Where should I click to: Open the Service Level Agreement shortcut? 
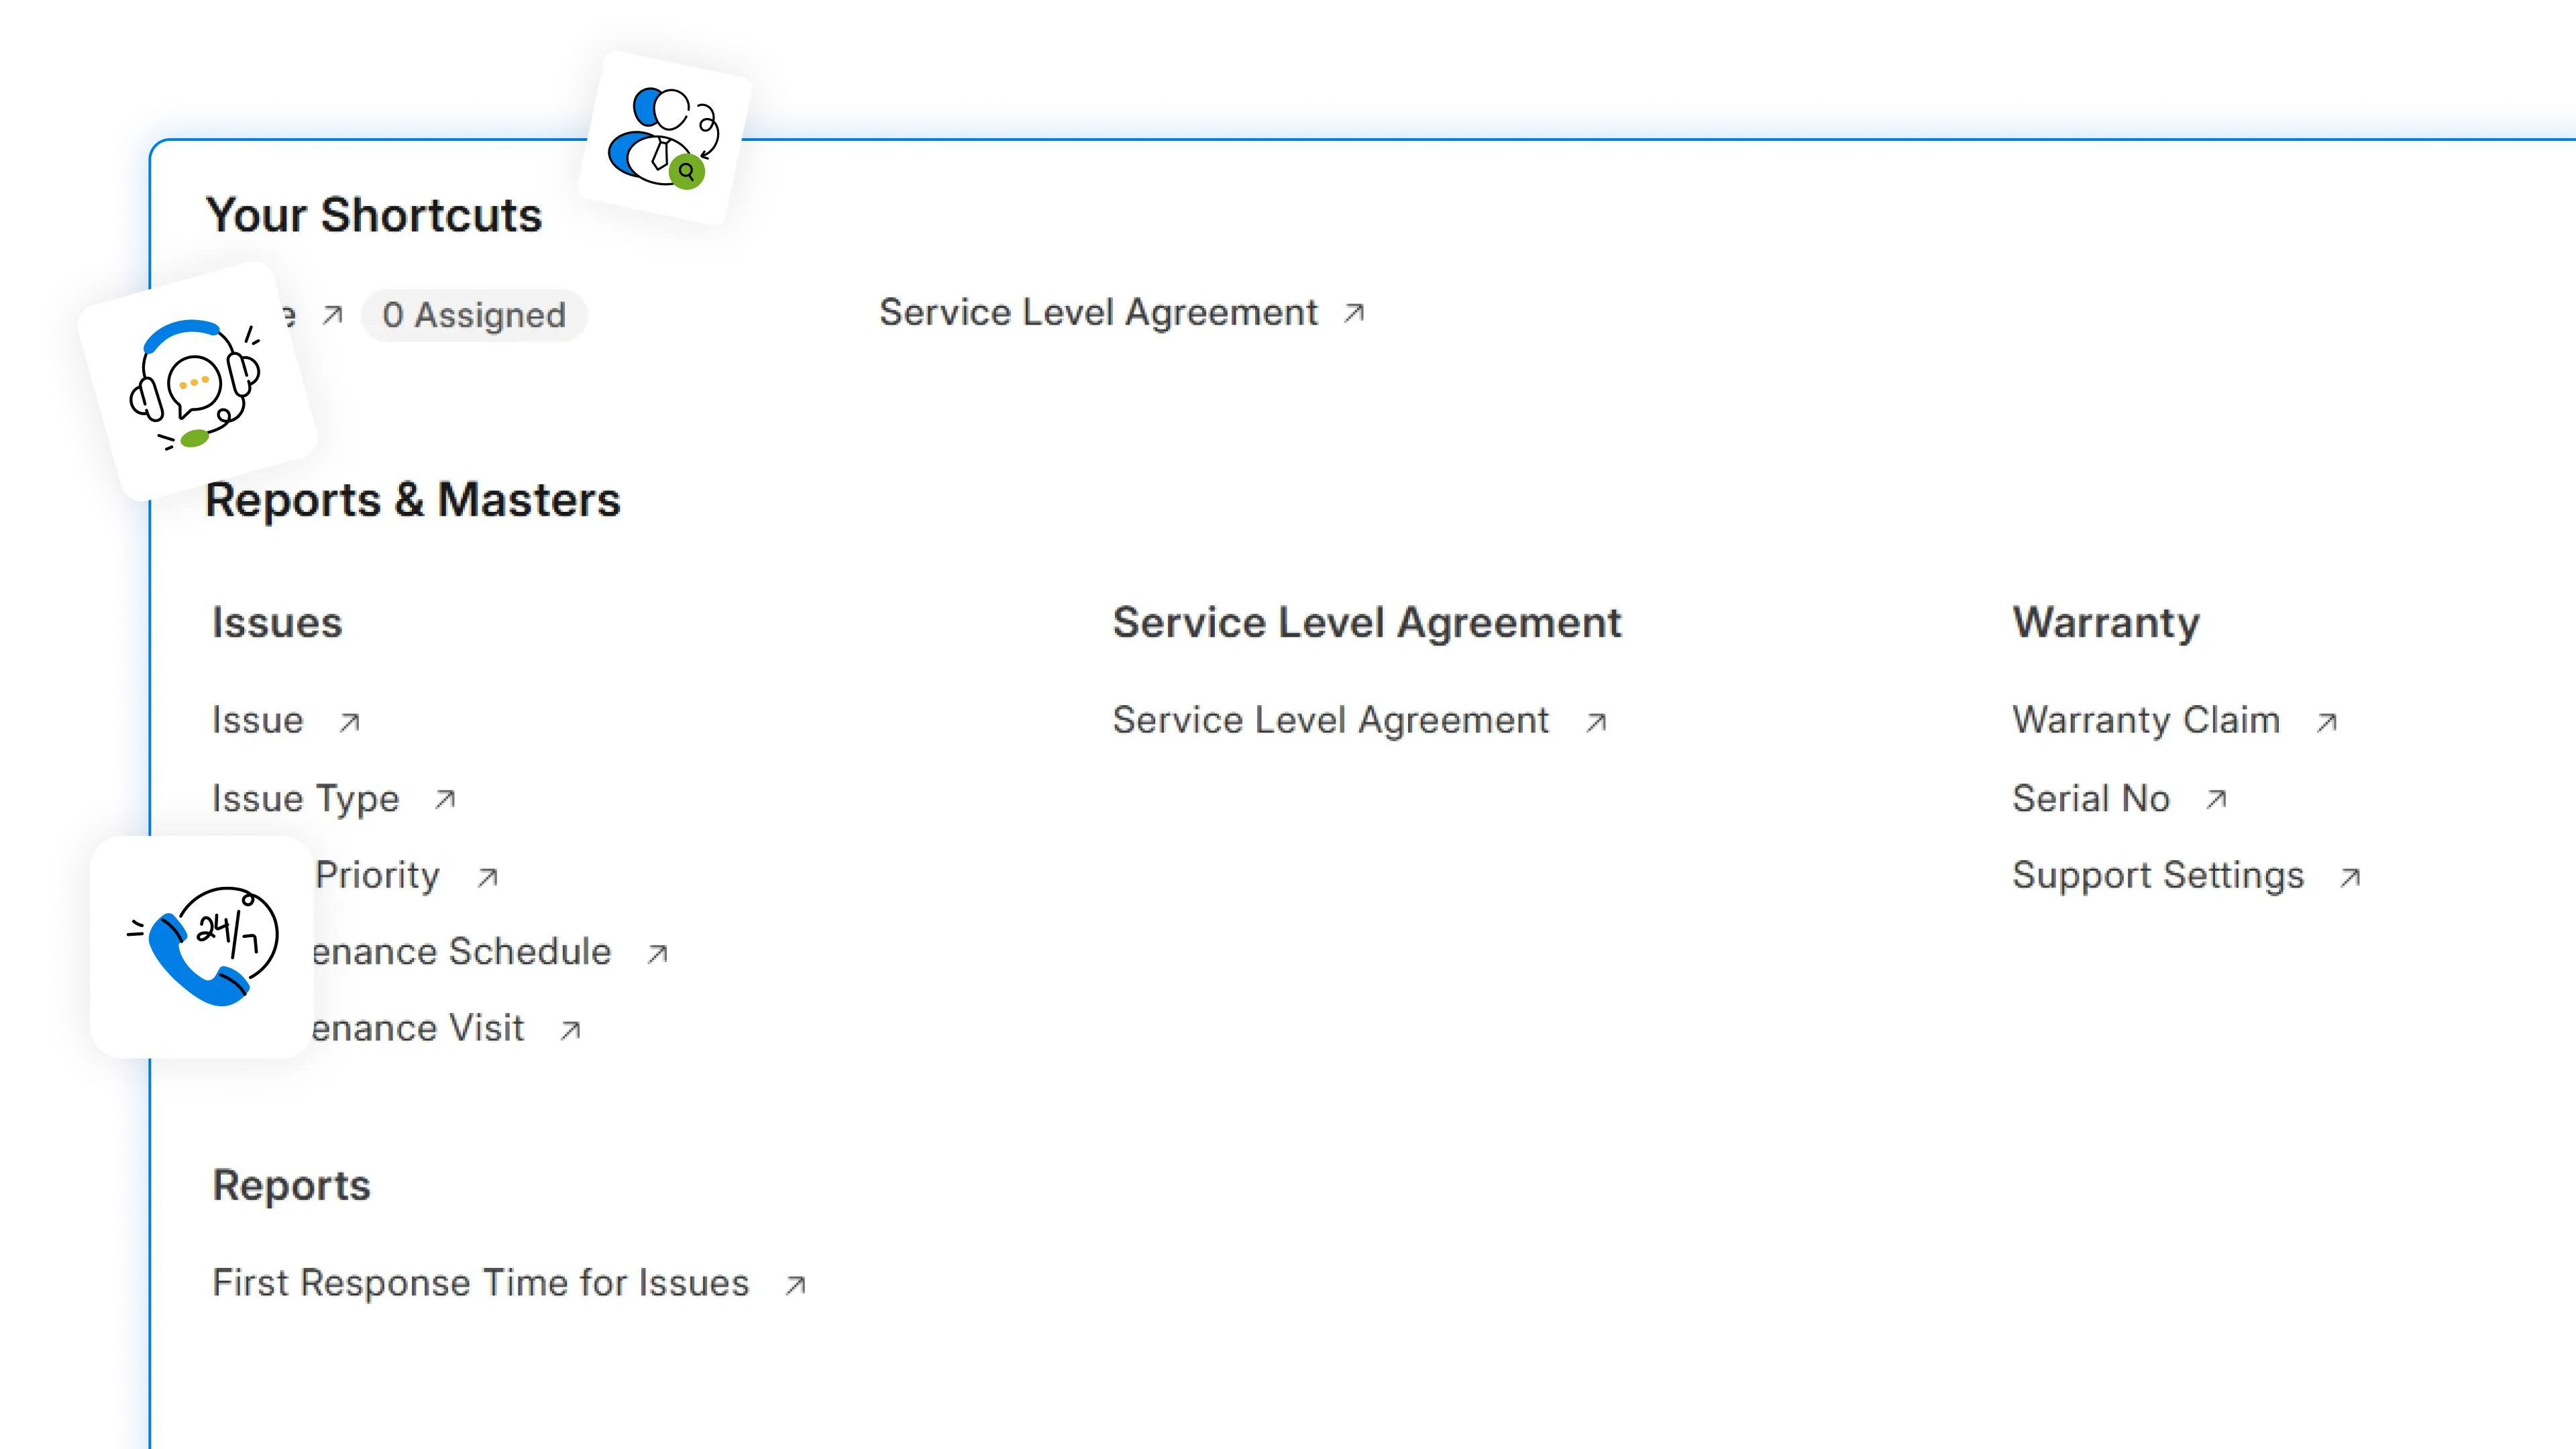1098,313
